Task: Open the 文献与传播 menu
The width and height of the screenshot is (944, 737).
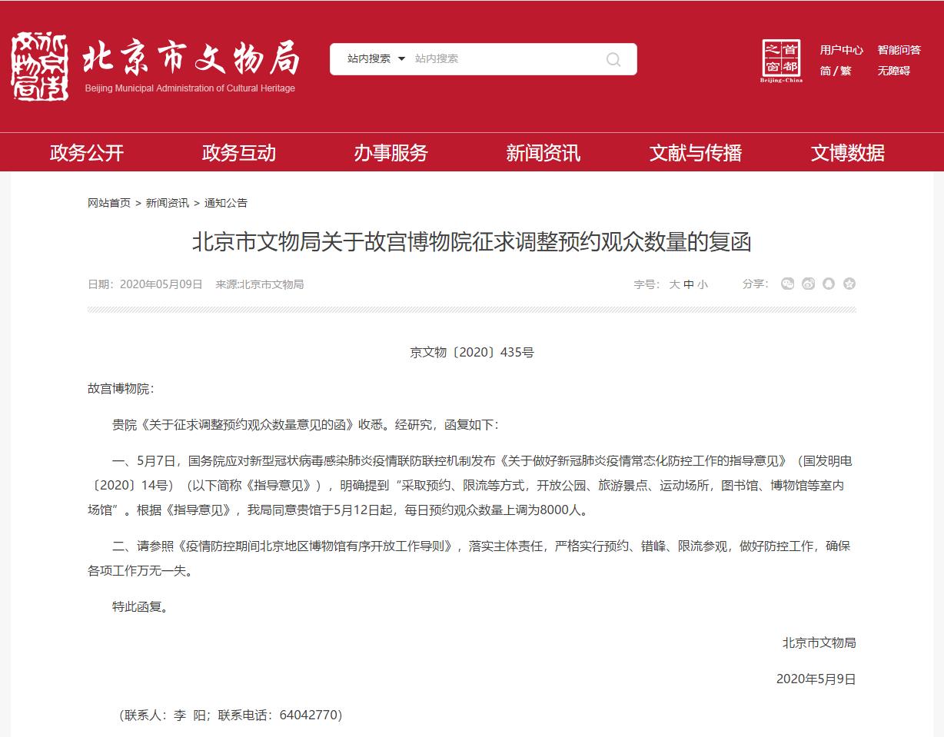Action: coord(696,152)
